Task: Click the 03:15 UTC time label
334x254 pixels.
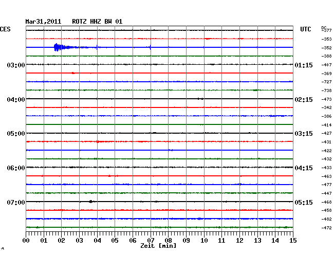Action: click(304, 134)
